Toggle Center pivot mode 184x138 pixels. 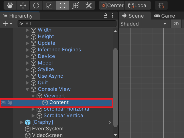112,5
